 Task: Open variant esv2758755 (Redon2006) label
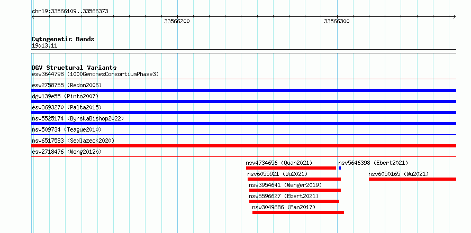(67, 85)
